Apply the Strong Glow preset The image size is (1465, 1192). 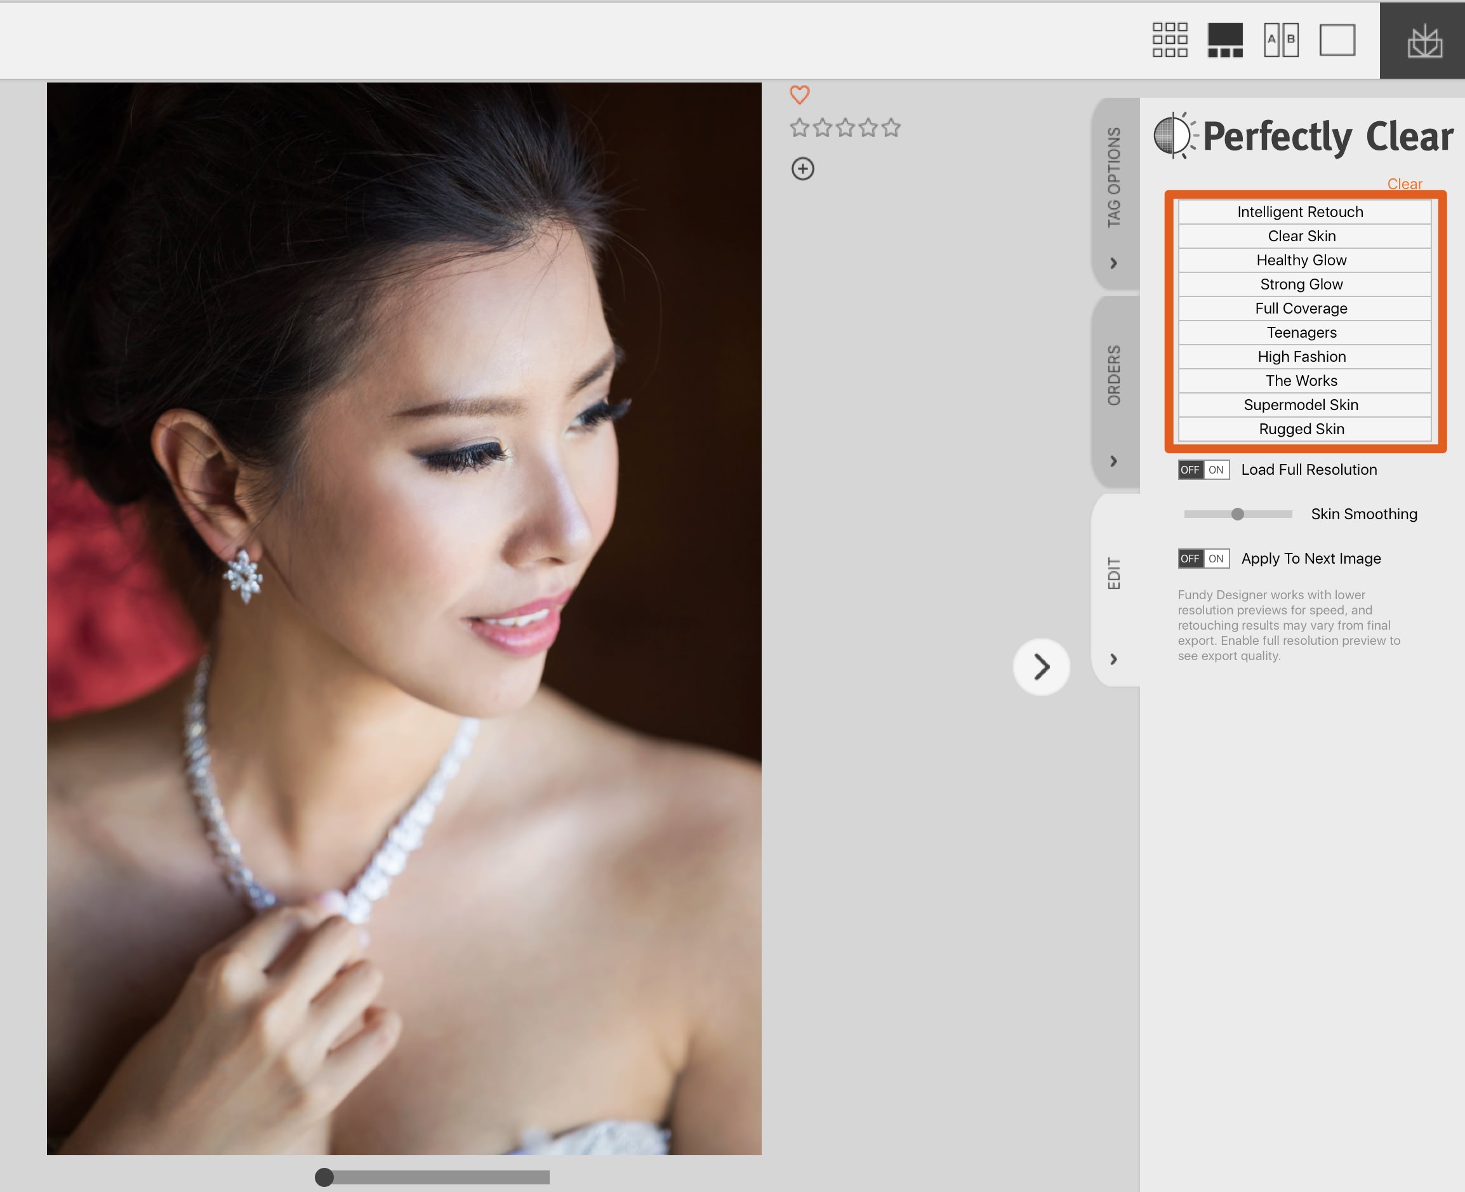click(1304, 284)
